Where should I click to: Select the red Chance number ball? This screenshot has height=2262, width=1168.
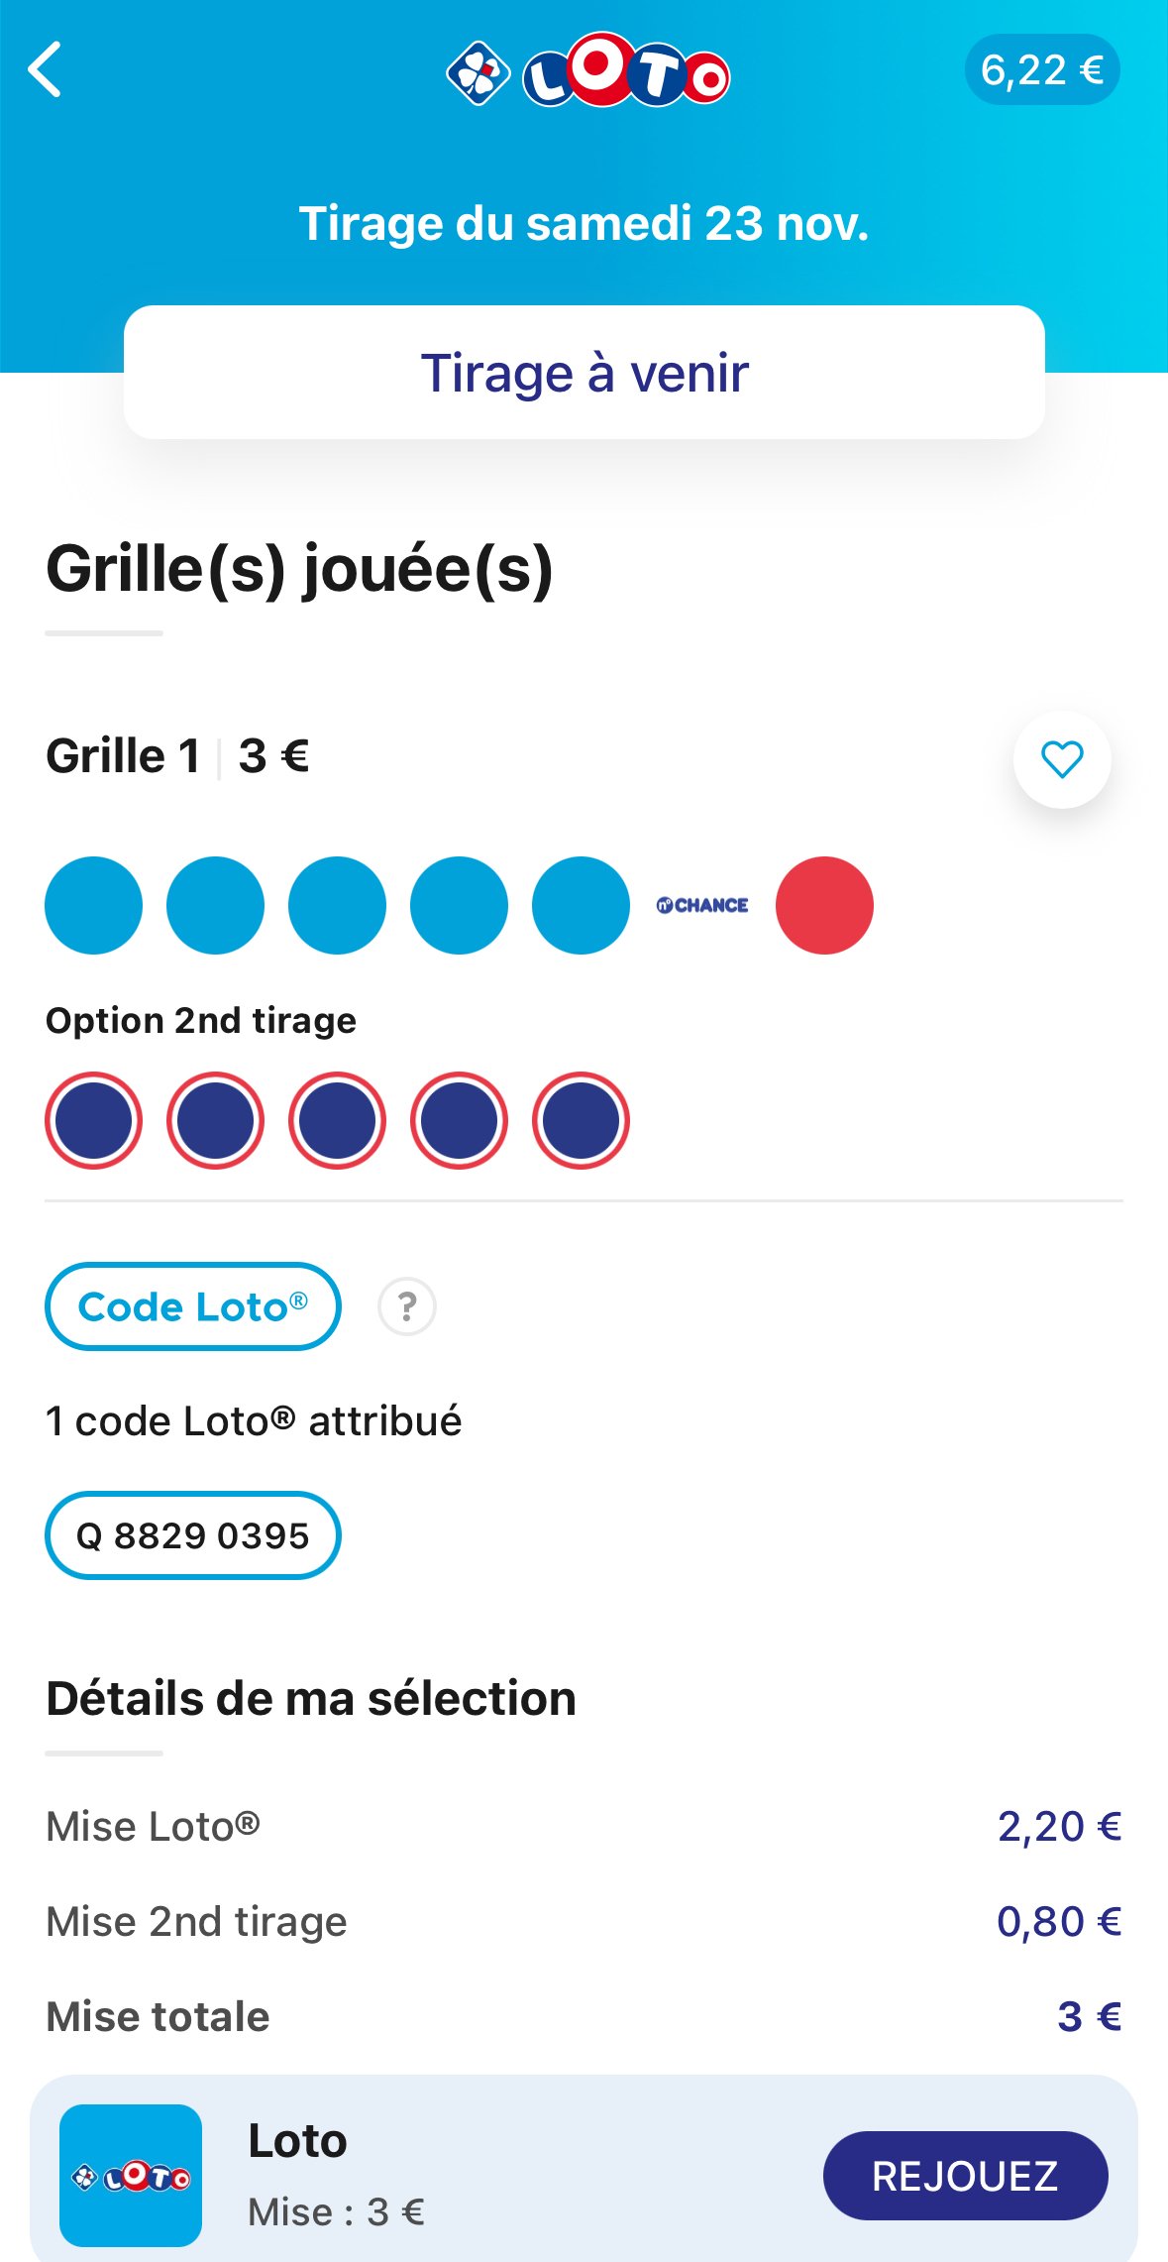(824, 905)
